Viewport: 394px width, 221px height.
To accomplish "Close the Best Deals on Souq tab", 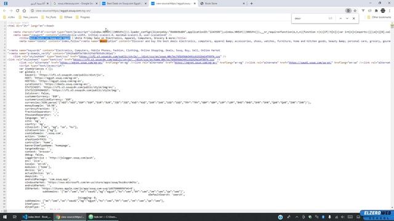I will click(145, 4).
